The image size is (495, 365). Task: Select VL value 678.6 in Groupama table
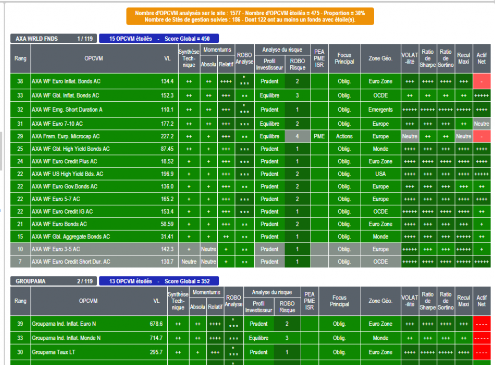click(156, 324)
